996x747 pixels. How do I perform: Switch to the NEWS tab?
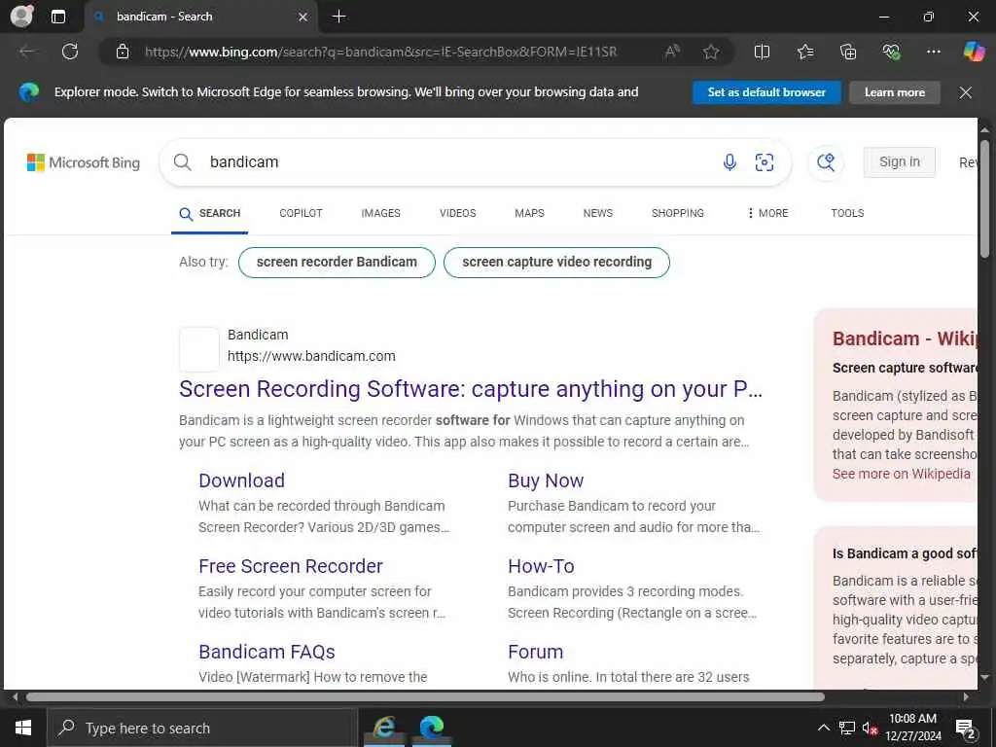pyautogui.click(x=598, y=213)
